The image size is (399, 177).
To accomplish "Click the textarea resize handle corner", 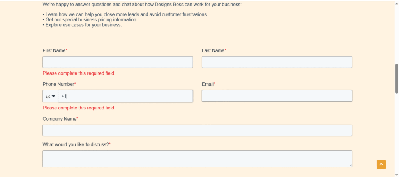I will (350, 165).
